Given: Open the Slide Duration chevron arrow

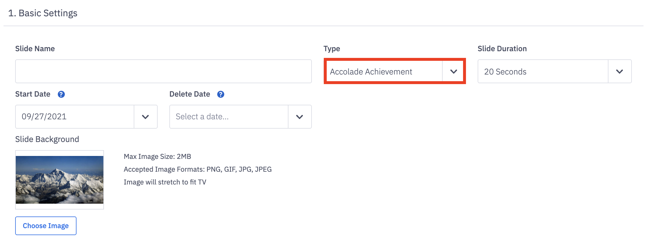Looking at the screenshot, I should point(620,72).
